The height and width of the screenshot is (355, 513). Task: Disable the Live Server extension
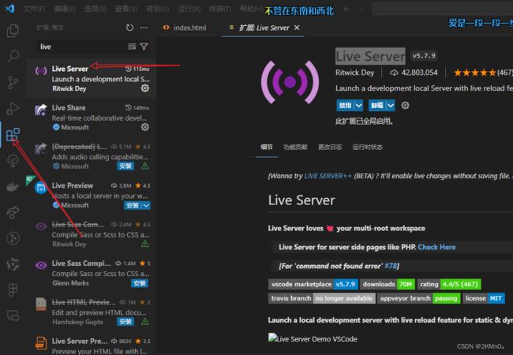coord(345,105)
